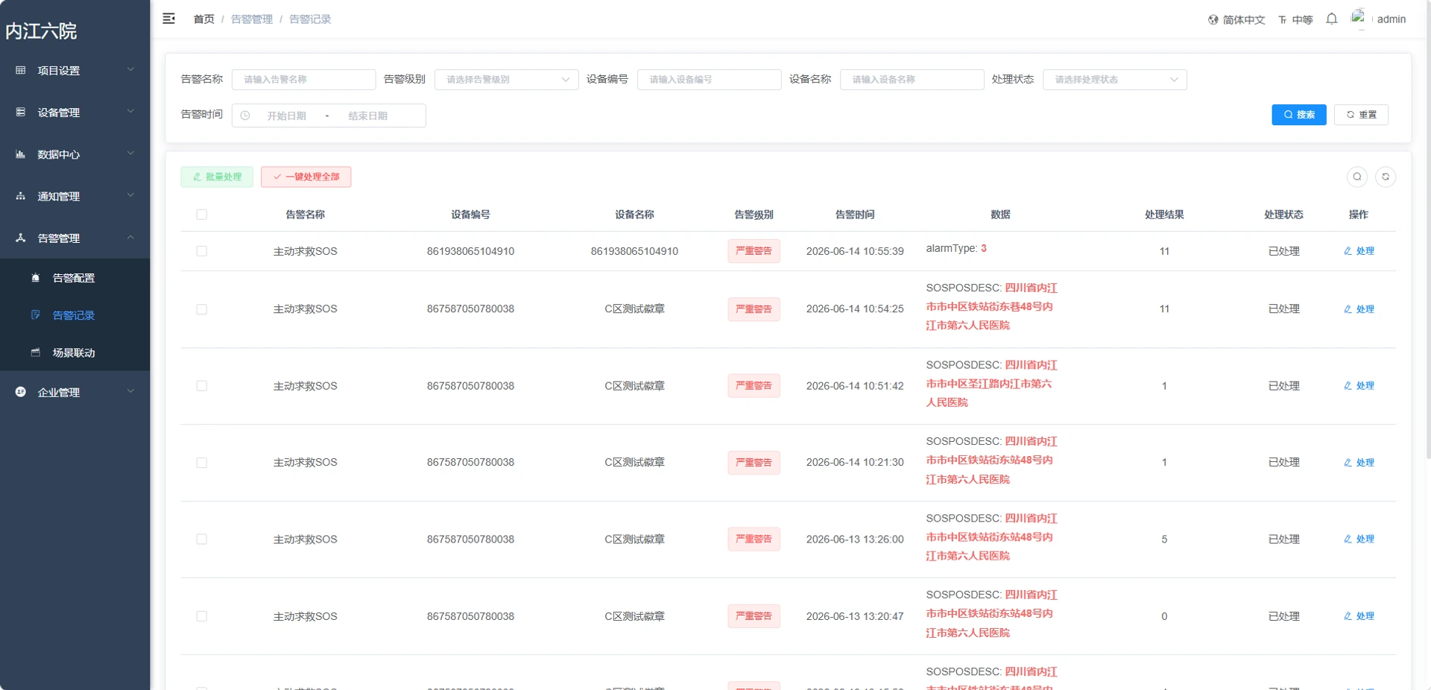Click 处理 edit icon for 10:55:39 row
The image size is (1431, 690).
tap(1348, 251)
